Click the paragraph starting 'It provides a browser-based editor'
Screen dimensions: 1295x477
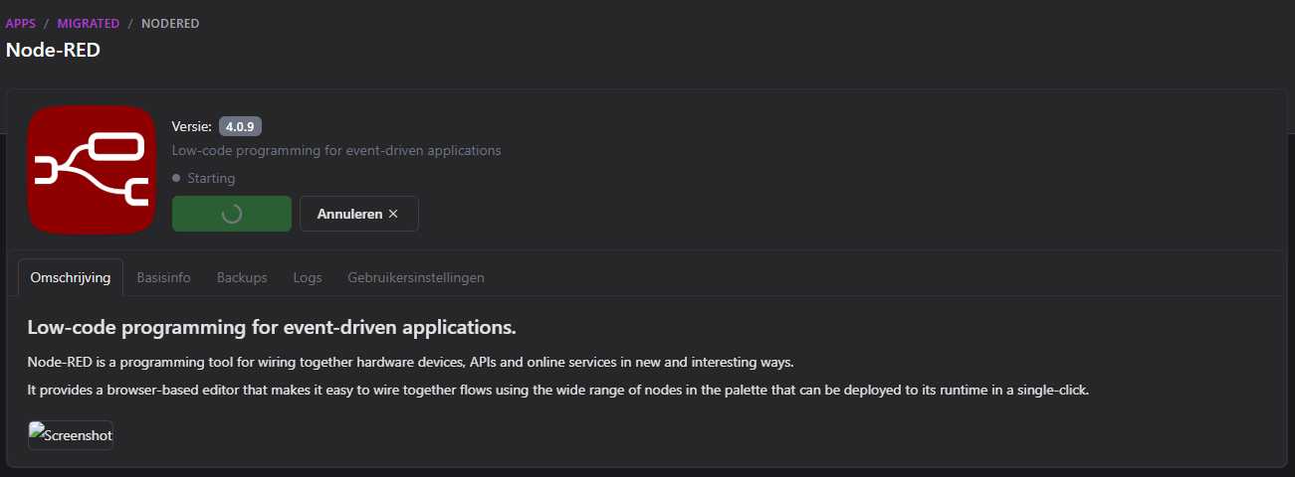(x=558, y=390)
